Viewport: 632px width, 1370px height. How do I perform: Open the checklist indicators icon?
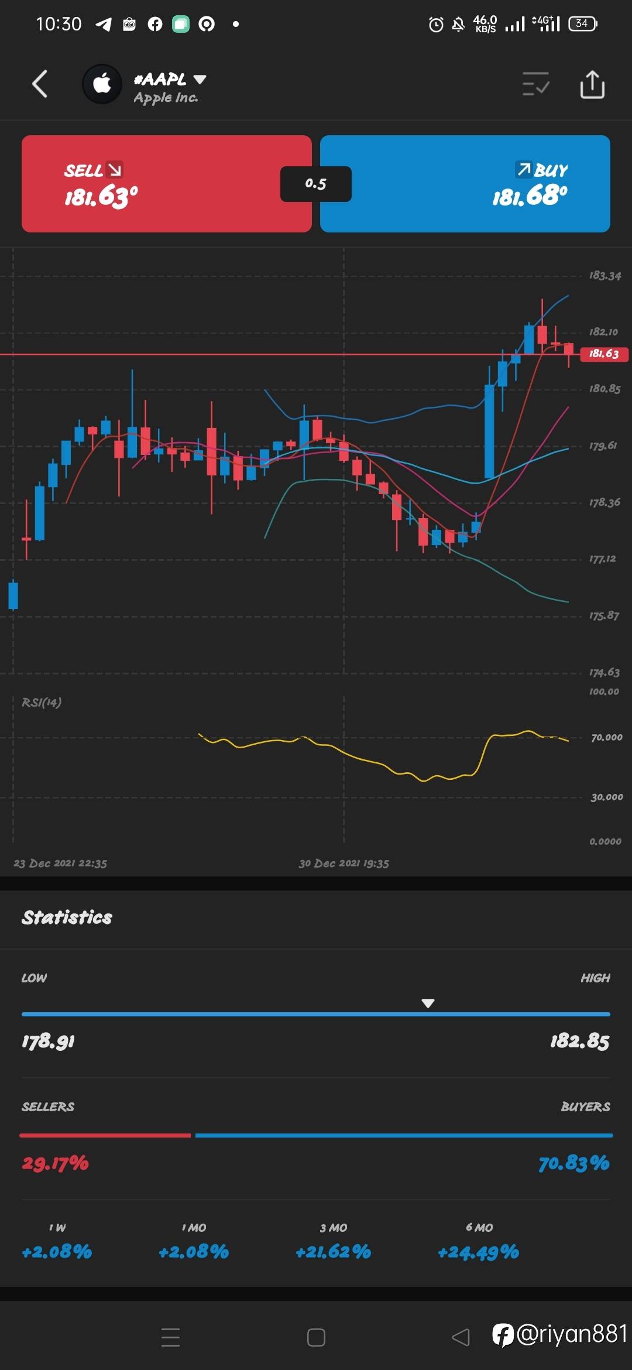535,84
